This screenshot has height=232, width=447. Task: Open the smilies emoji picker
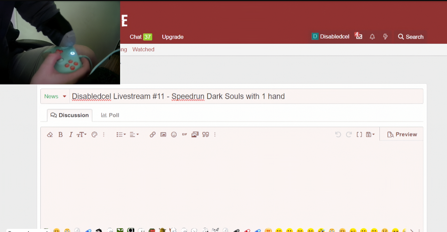[x=174, y=135]
